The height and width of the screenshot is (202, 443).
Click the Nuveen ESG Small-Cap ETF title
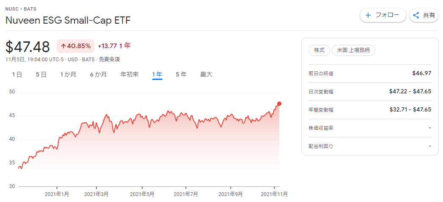(68, 20)
